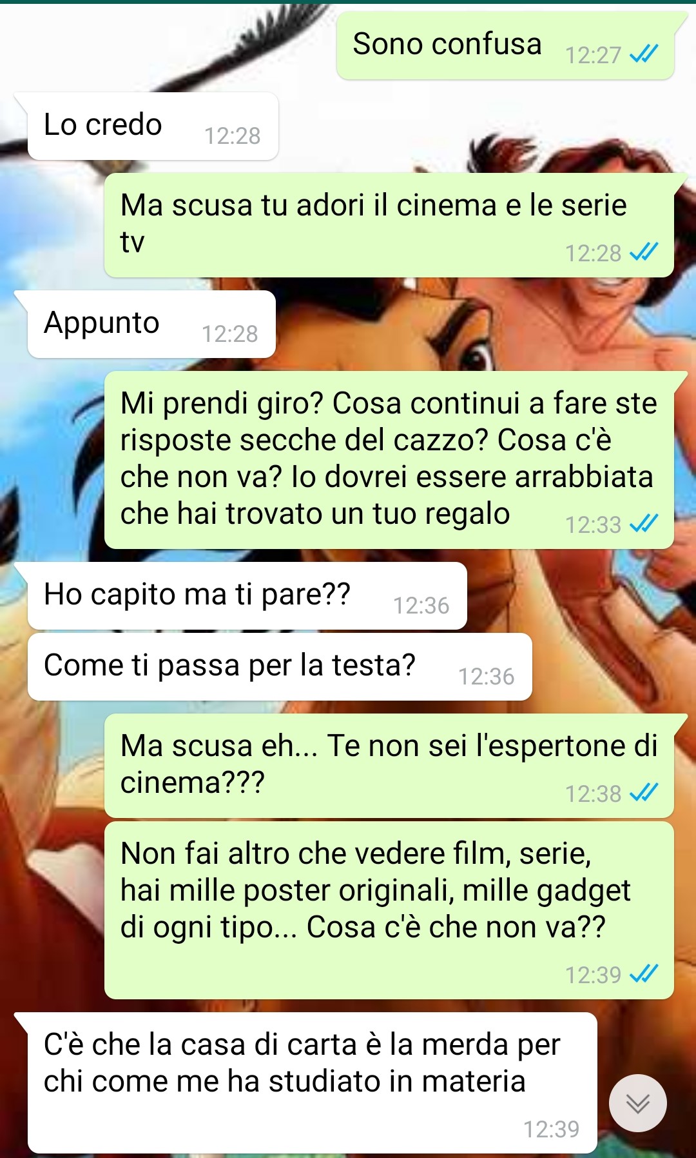The image size is (696, 1158).
Task: Select the 'Lo credo' message bubble
Action: (x=152, y=126)
